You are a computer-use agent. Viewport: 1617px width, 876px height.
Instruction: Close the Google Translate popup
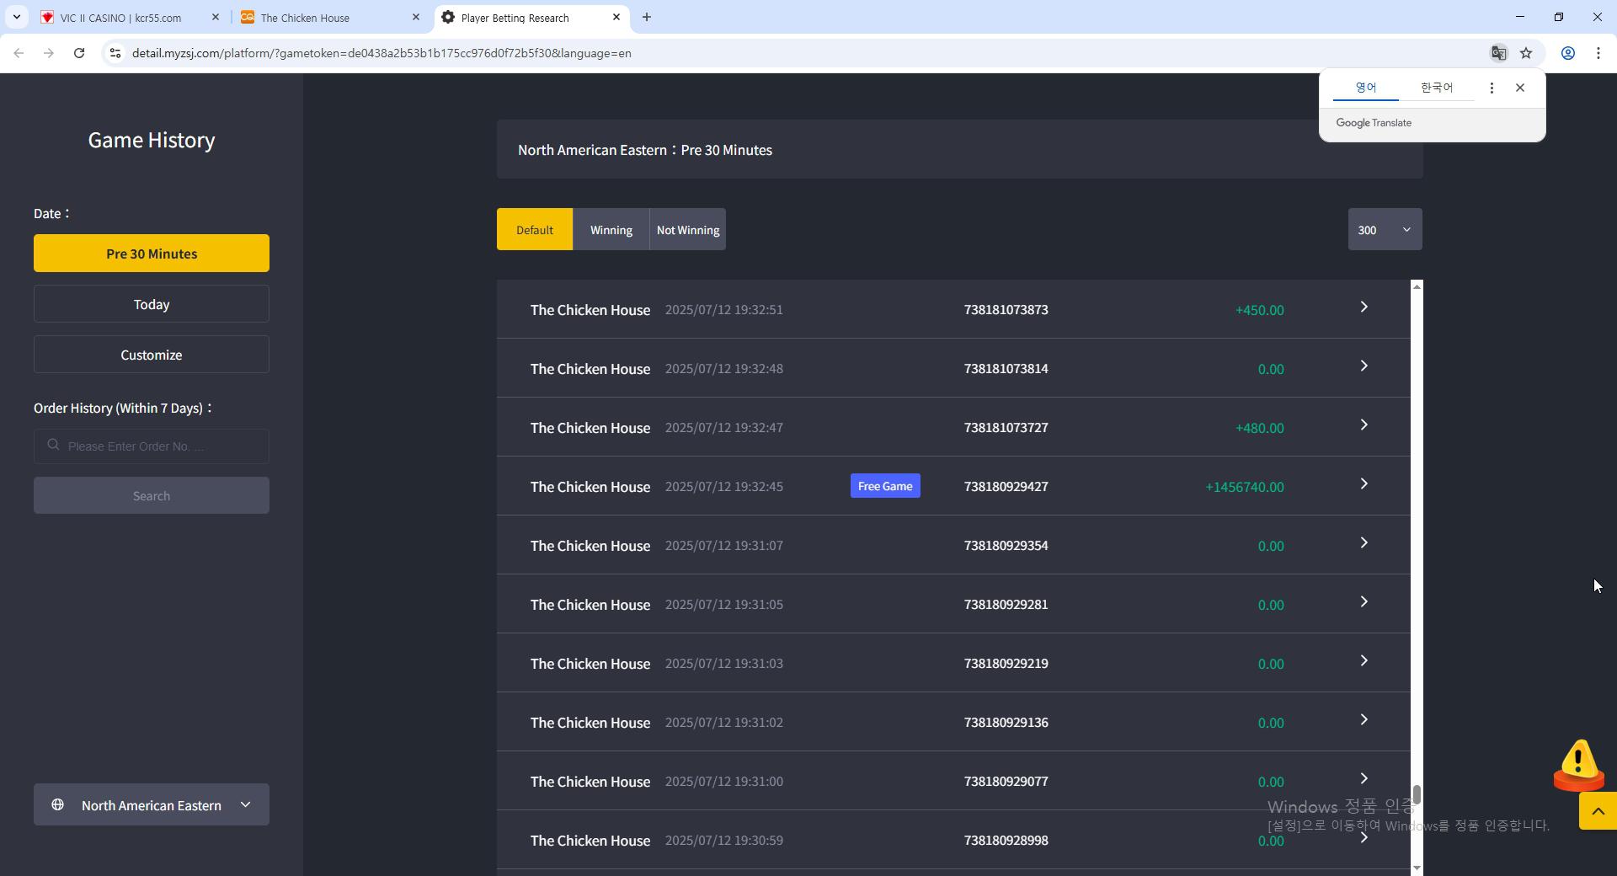(x=1520, y=88)
